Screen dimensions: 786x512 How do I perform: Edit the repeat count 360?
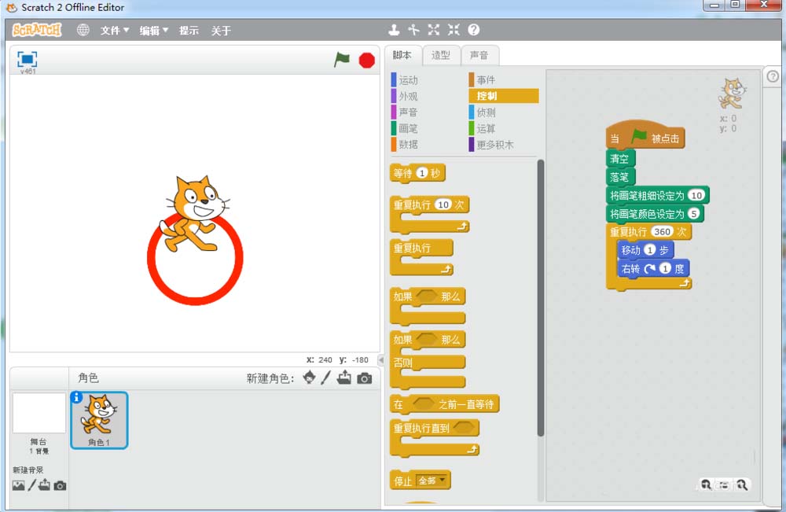662,232
